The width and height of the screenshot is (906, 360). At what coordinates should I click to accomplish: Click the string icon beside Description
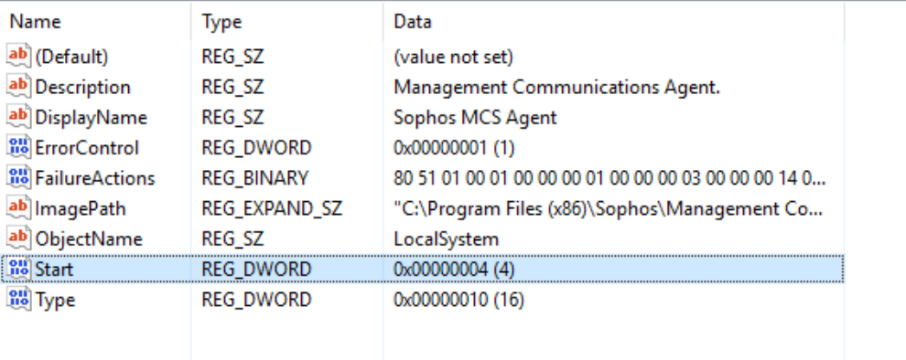click(18, 87)
